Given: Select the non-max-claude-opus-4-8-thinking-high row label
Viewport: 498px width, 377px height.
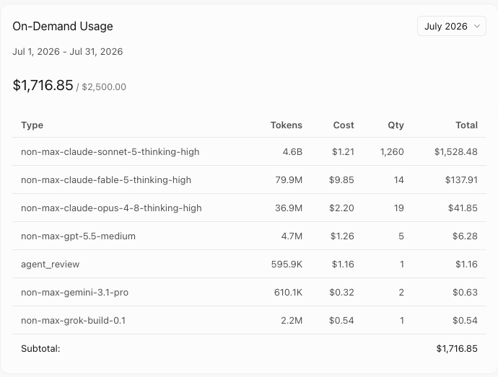Looking at the screenshot, I should pyautogui.click(x=111, y=208).
